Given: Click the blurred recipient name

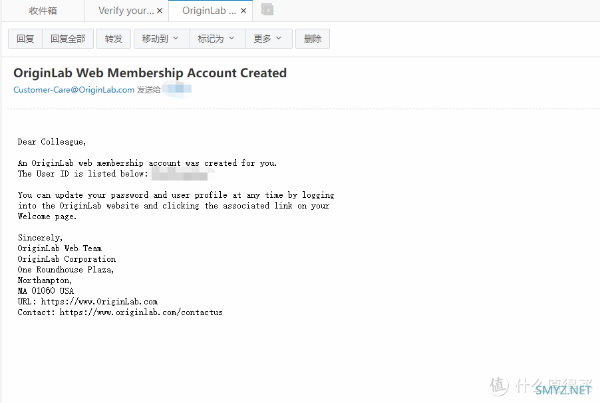Looking at the screenshot, I should (x=176, y=89).
